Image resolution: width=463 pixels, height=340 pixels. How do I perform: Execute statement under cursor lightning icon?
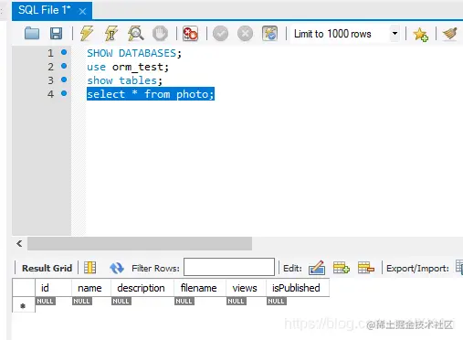click(111, 33)
